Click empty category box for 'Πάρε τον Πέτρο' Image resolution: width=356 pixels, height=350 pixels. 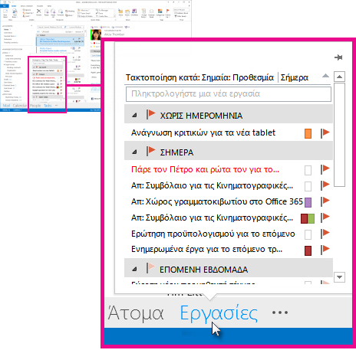click(x=308, y=170)
